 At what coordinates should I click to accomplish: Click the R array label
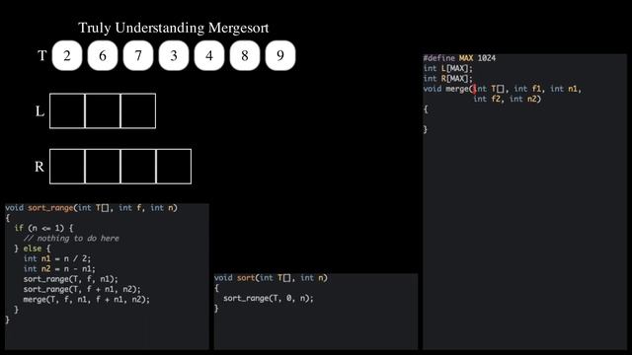coord(39,167)
